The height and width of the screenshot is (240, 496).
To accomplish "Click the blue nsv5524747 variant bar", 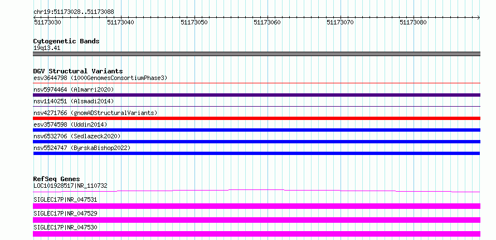I will click(x=256, y=153).
